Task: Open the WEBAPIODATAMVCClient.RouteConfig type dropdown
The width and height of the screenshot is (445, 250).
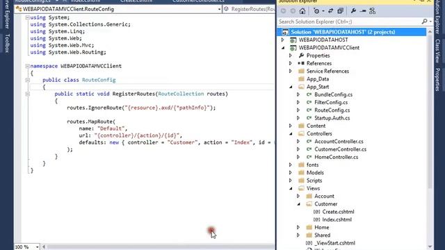Action: (219, 9)
